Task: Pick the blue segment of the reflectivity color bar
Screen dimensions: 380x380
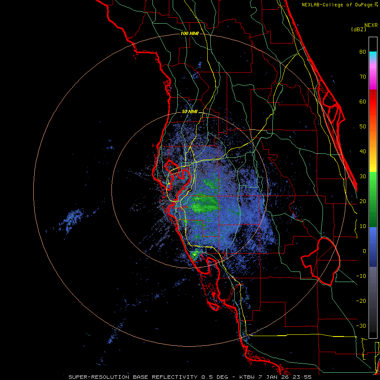Action: pyautogui.click(x=373, y=247)
